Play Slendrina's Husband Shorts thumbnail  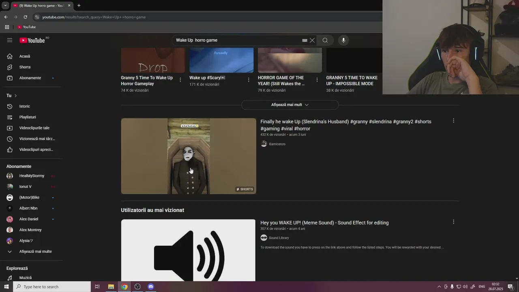pyautogui.click(x=189, y=156)
